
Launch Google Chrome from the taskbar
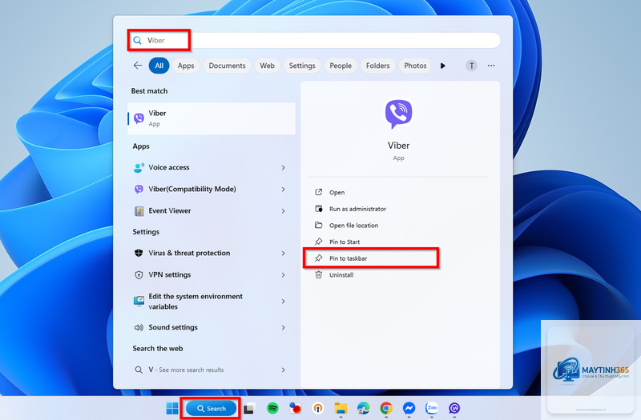(x=386, y=408)
